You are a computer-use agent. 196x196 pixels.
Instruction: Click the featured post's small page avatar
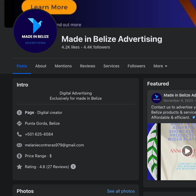[157, 98]
